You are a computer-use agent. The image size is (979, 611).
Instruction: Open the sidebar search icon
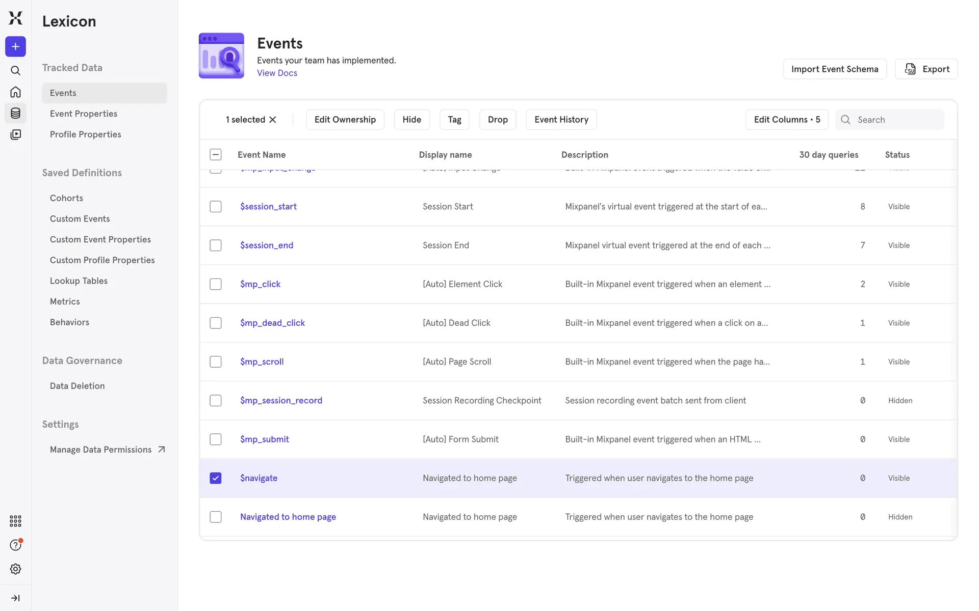[x=15, y=71]
